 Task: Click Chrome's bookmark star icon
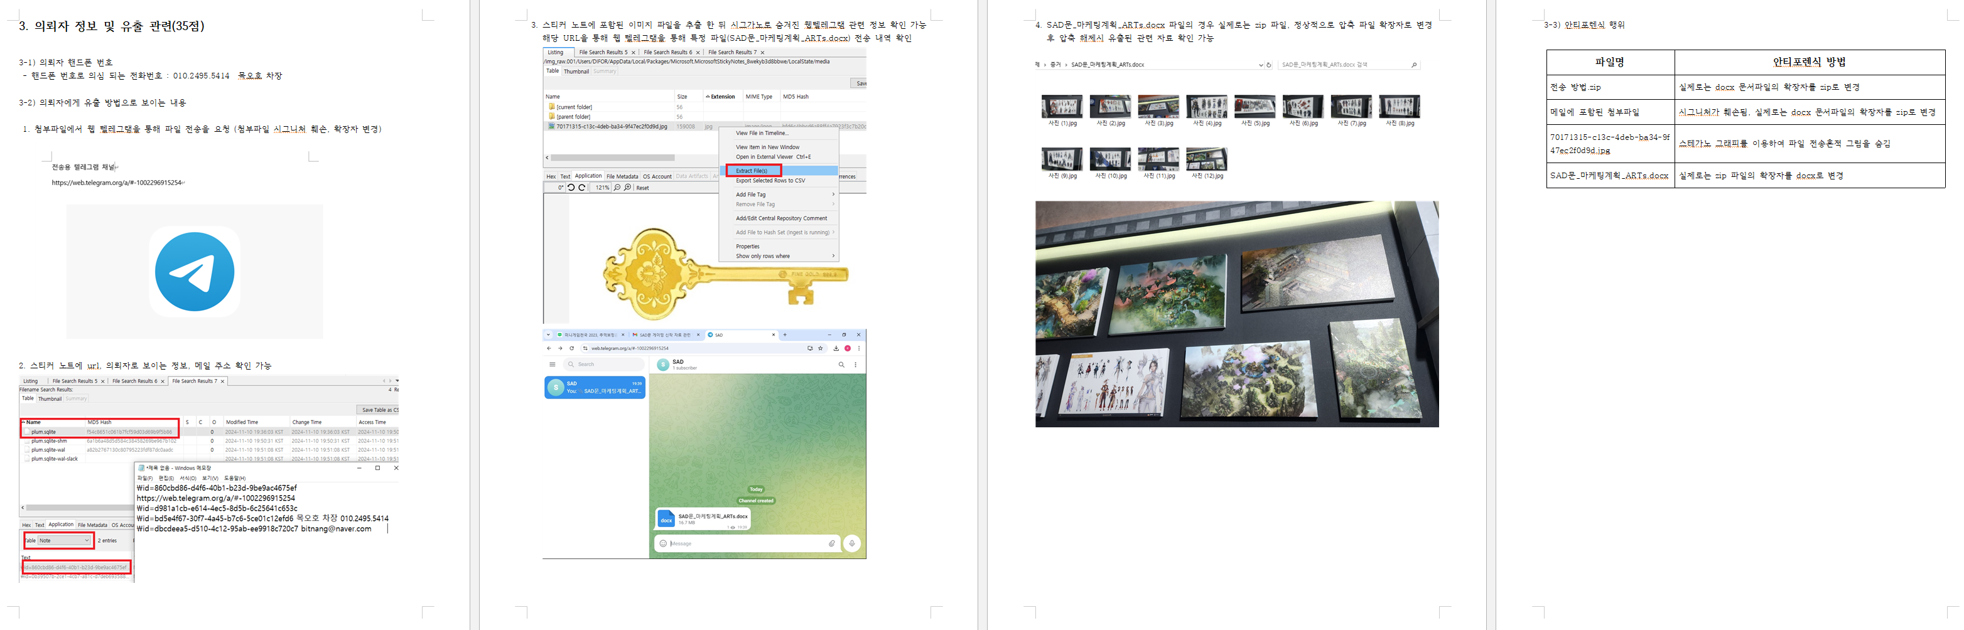pos(821,348)
